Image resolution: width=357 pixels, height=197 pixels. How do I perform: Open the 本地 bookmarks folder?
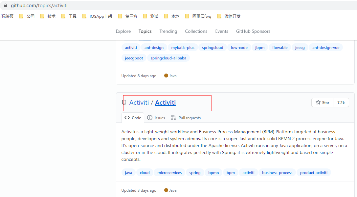click(172, 16)
